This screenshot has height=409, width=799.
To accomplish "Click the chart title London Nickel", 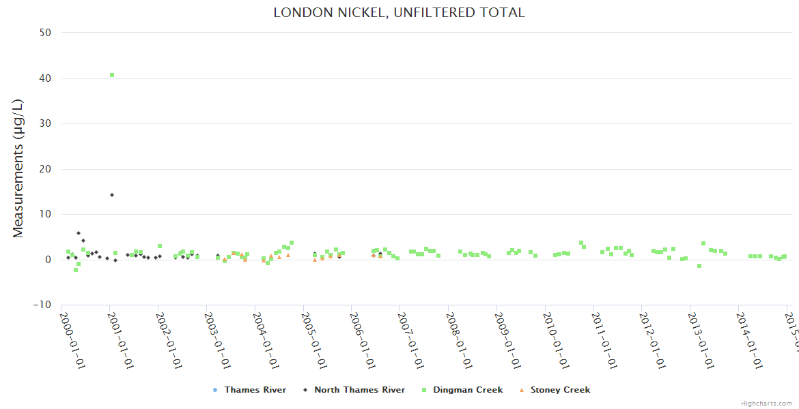I will coord(399,12).
